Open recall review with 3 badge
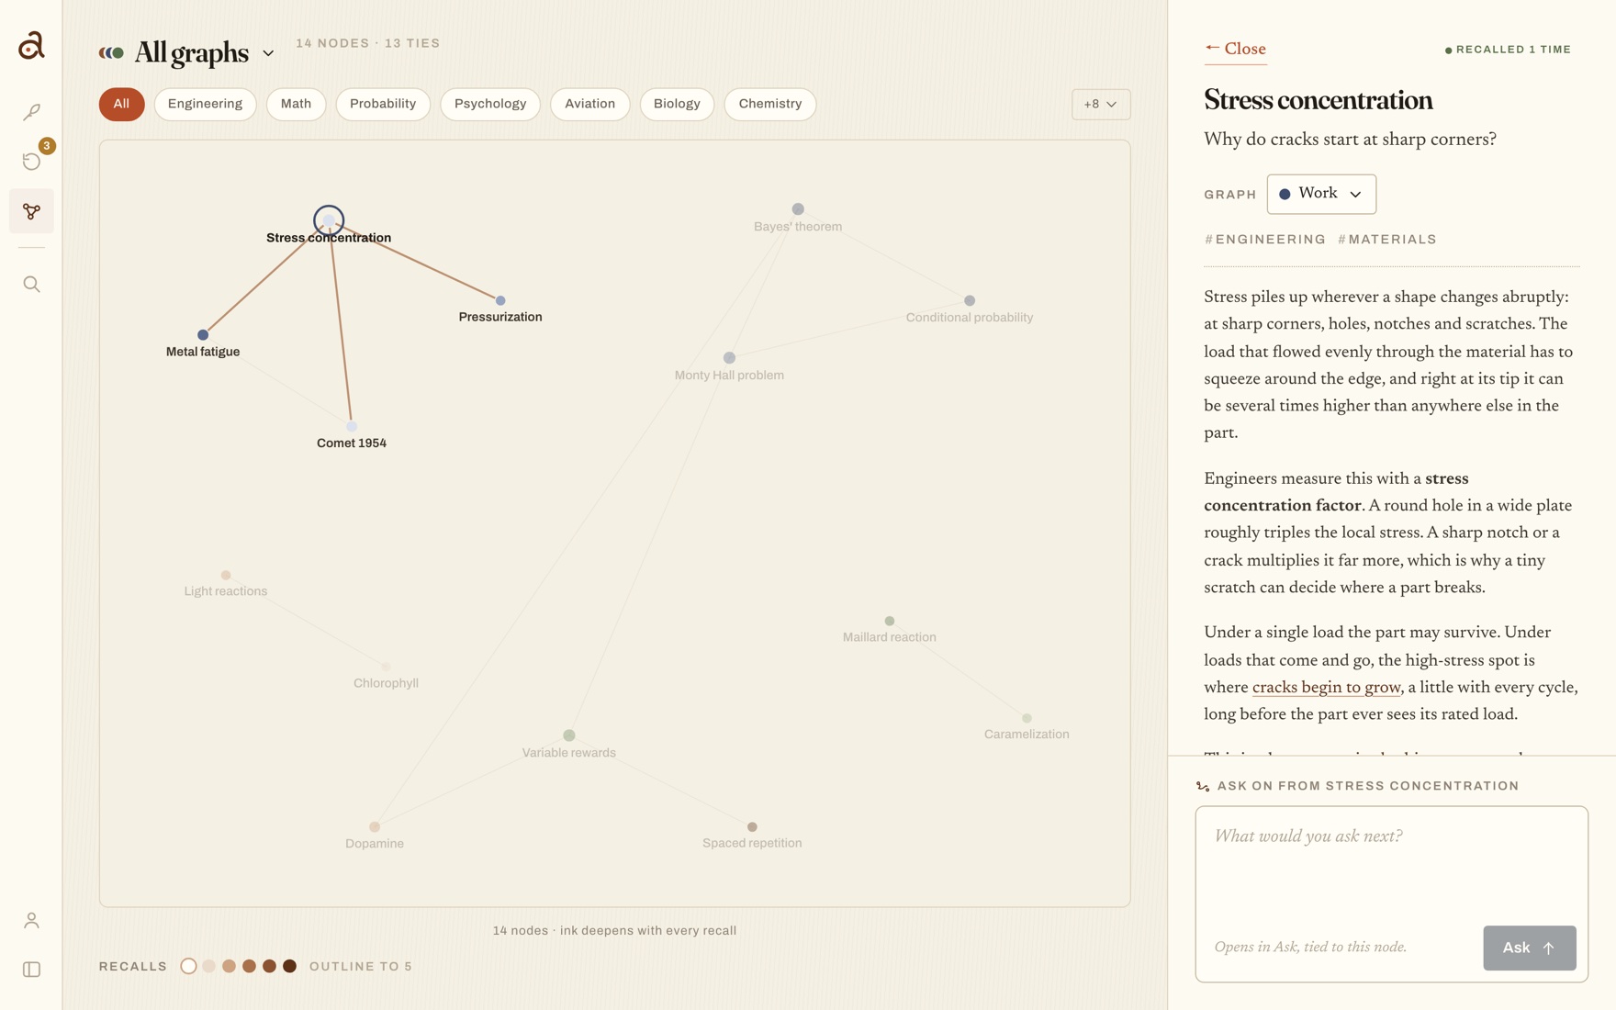This screenshot has height=1010, width=1616. click(31, 162)
